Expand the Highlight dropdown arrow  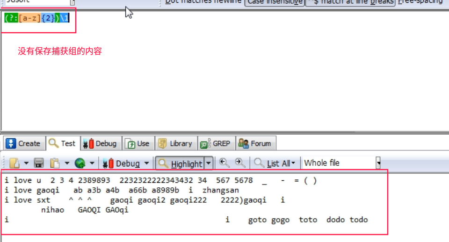[209, 164]
